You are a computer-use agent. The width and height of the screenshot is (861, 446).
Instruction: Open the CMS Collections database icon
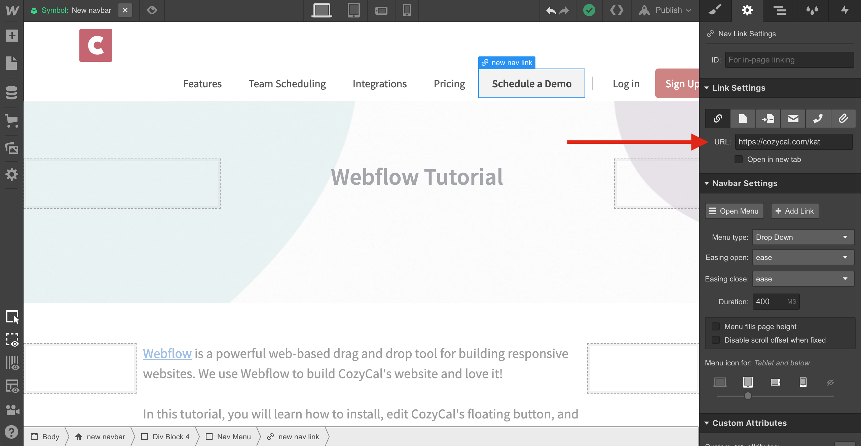[x=12, y=93]
